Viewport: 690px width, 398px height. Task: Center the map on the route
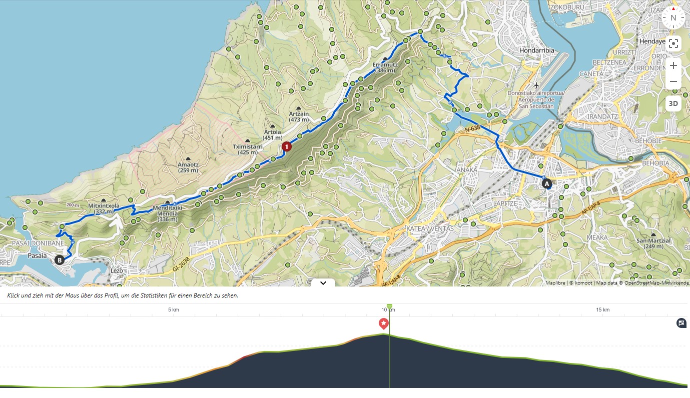point(673,43)
